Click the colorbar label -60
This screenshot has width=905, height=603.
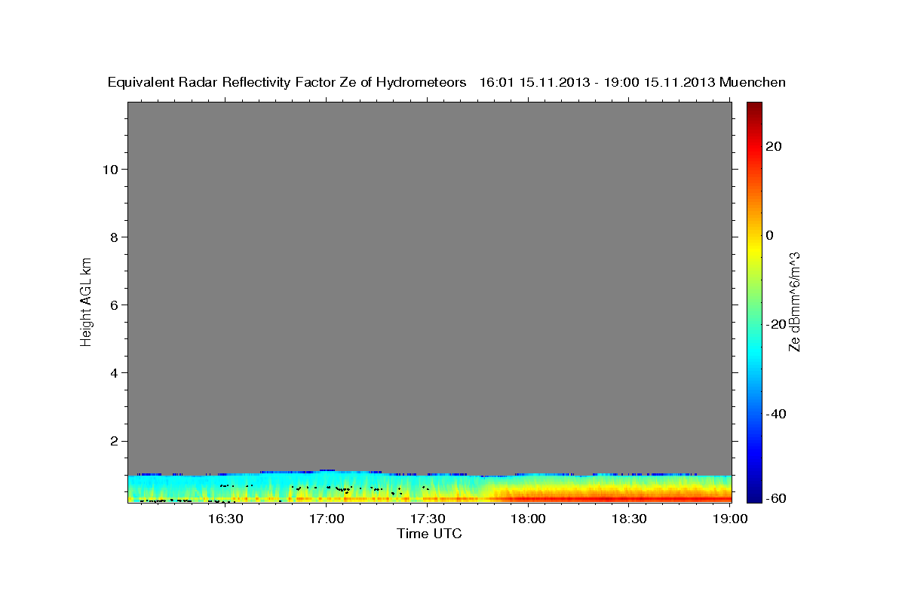[x=775, y=499]
